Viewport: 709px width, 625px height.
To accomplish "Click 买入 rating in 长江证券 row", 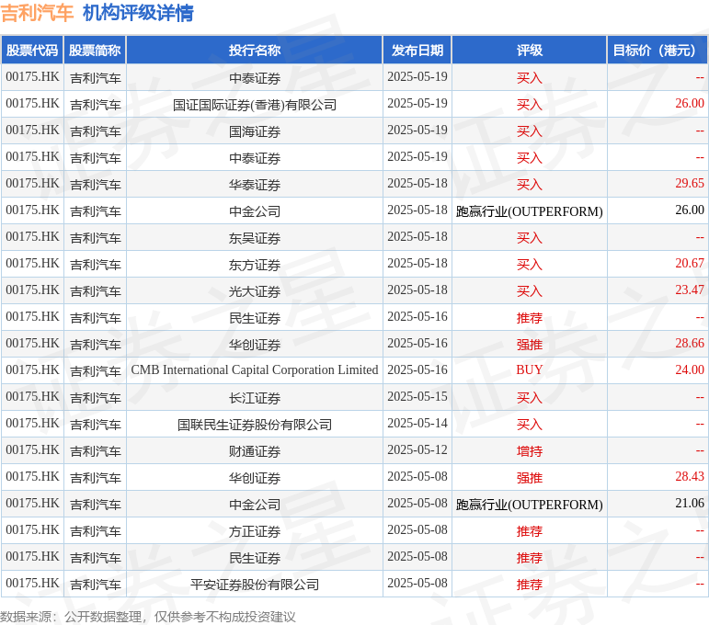I will [x=530, y=398].
